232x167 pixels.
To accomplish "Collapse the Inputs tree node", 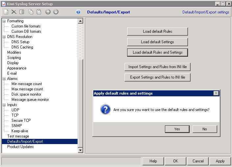I will [4, 105].
